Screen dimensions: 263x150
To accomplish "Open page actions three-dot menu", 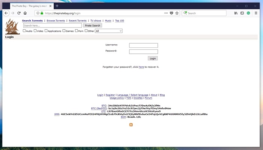I will pos(166,13).
